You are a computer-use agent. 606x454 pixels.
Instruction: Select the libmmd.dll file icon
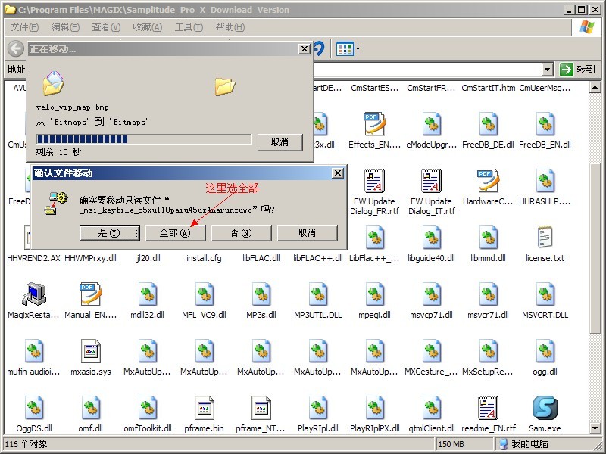[x=488, y=238]
